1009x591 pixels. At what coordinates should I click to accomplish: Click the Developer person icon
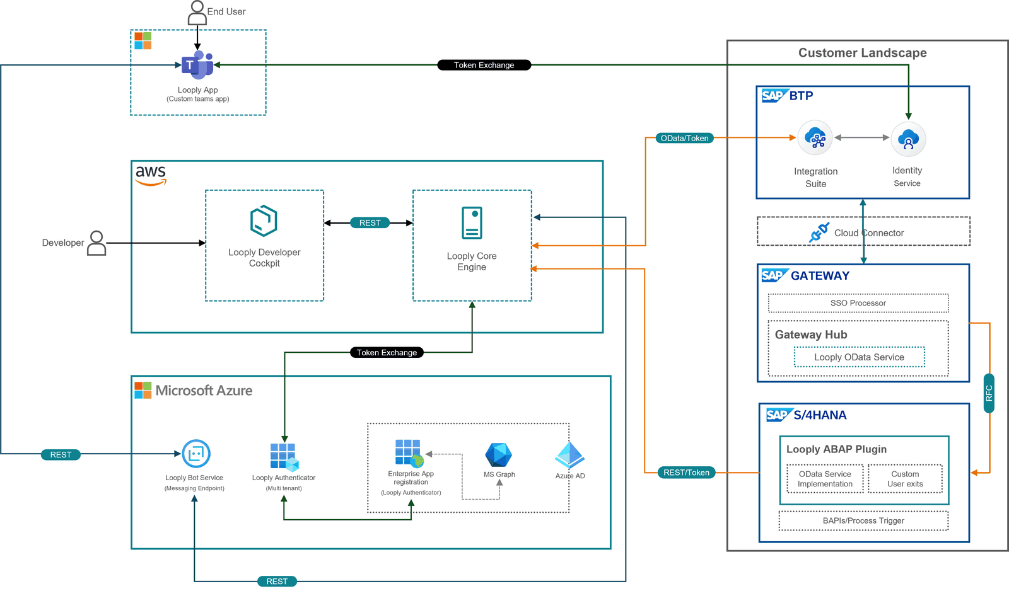click(x=96, y=243)
